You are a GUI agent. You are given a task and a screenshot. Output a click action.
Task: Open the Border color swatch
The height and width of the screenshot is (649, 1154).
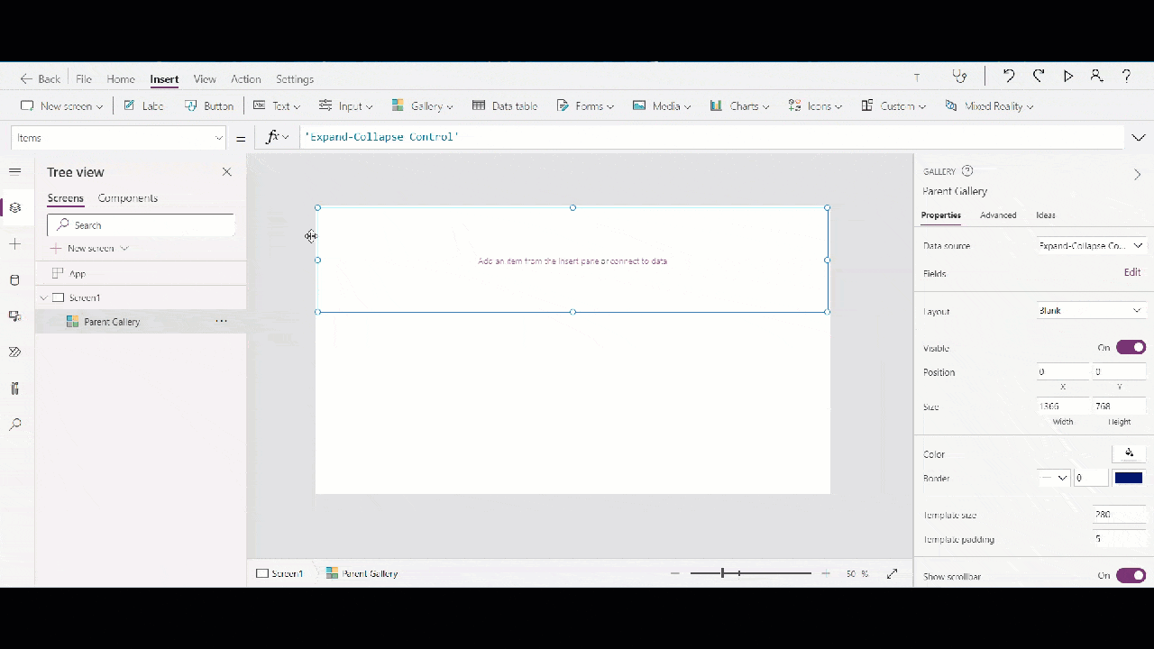point(1128,478)
